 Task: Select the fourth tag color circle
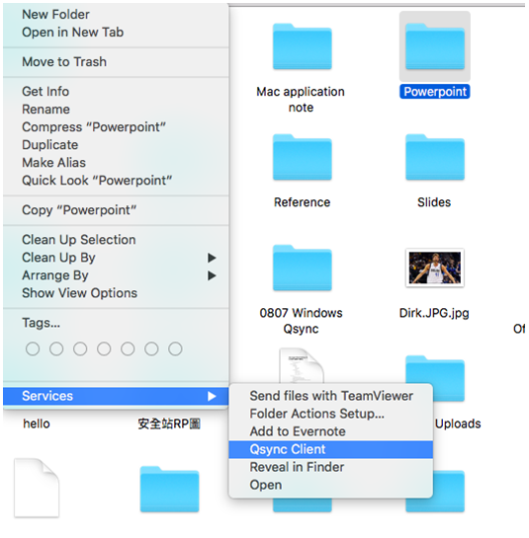104,348
